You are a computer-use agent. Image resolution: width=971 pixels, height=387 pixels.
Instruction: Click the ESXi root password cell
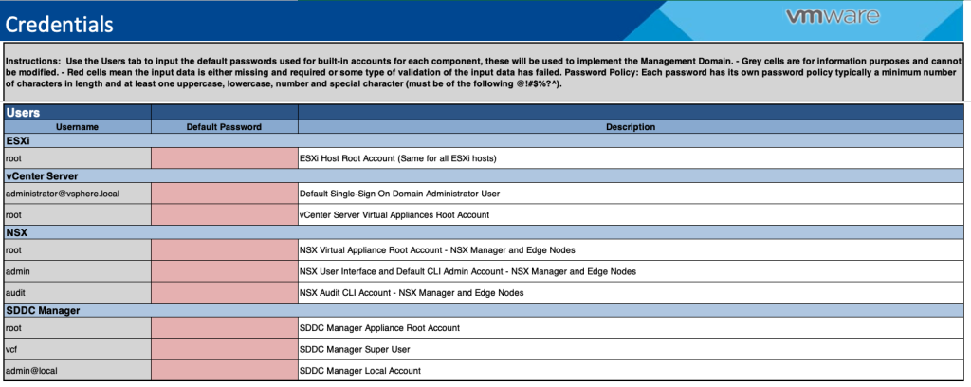pos(224,157)
